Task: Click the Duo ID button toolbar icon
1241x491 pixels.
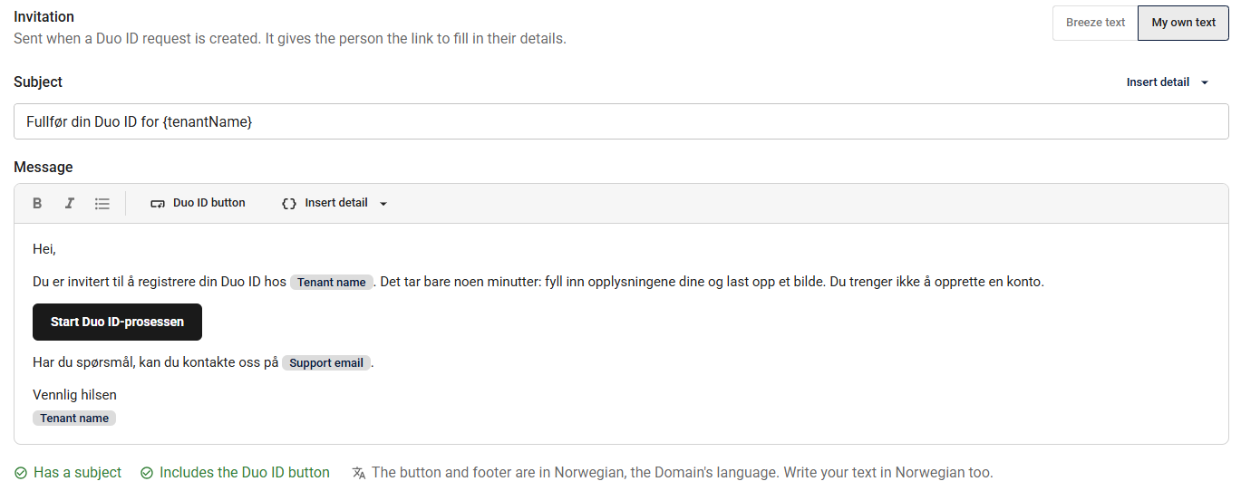Action: click(158, 203)
